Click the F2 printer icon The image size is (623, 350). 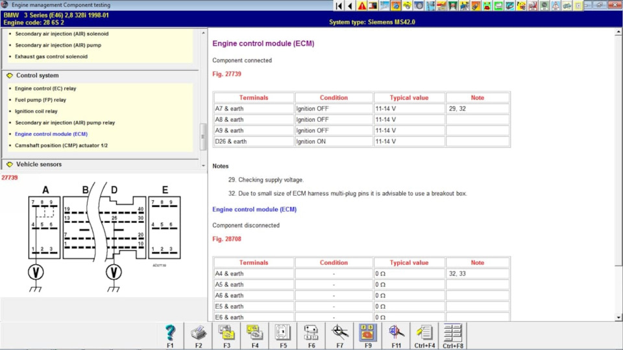click(x=199, y=332)
